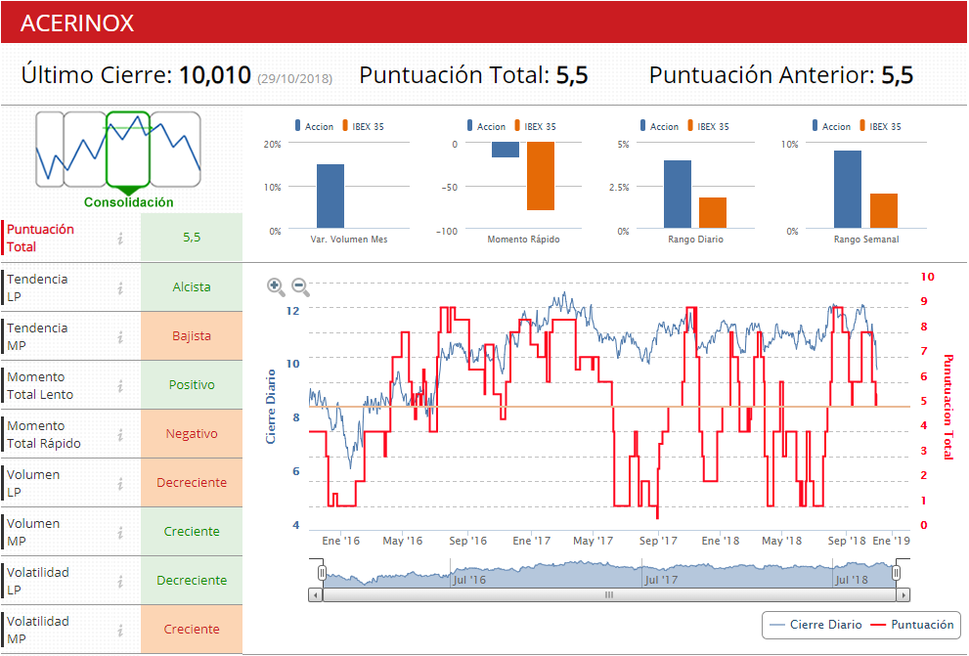Screen dimensions: 969x656
Task: Zoom out on the price chart
Action: (x=300, y=286)
